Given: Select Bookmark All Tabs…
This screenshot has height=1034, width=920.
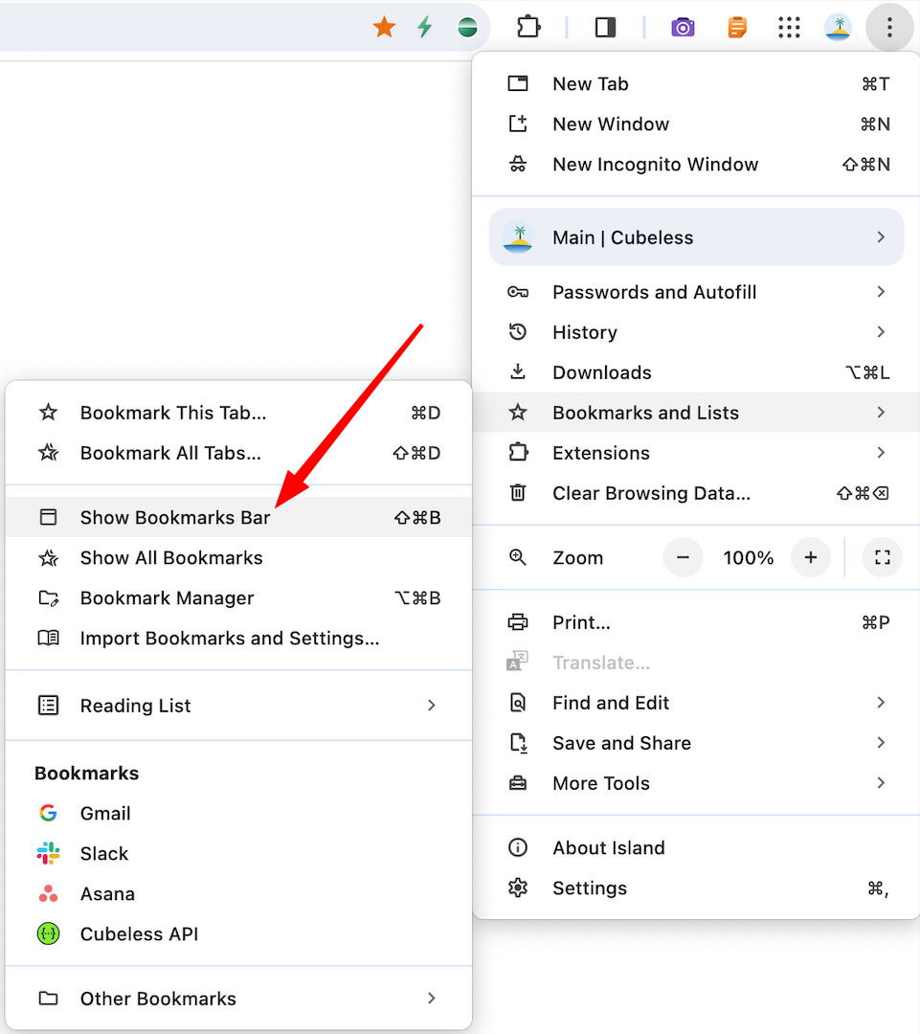Looking at the screenshot, I should [x=238, y=453].
